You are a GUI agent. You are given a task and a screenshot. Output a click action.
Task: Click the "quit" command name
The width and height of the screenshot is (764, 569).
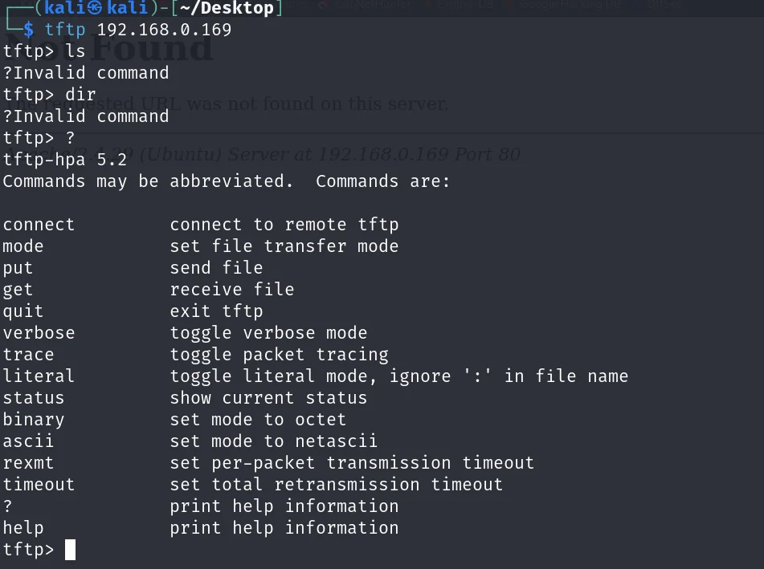pos(23,311)
